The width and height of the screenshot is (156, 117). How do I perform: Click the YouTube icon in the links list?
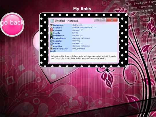pyautogui.click(x=51, y=28)
